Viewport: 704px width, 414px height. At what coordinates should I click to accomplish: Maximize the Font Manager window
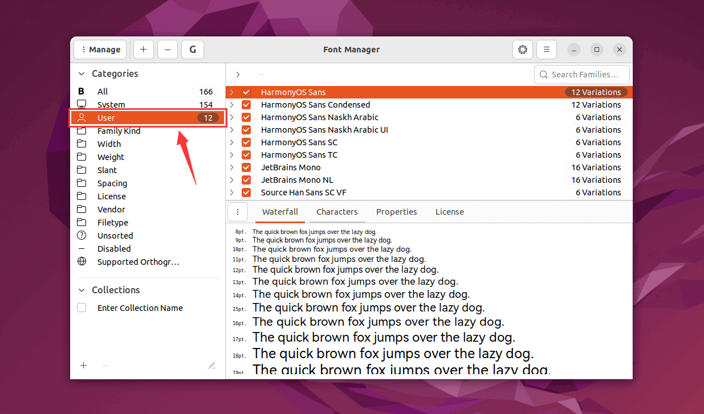click(597, 50)
